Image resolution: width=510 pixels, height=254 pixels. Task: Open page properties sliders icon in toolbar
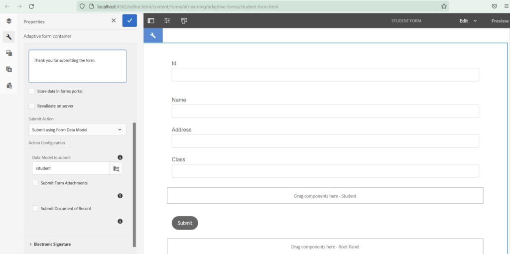[167, 21]
